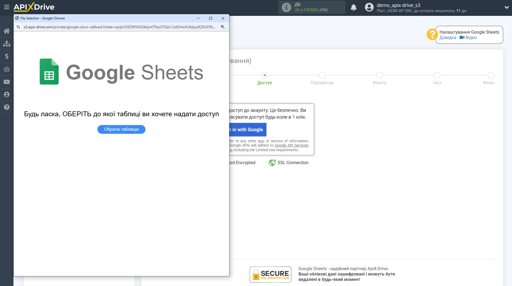Screen dimensions: 512x286
Task: Click the yellow question mark help icon
Action: [432, 34]
